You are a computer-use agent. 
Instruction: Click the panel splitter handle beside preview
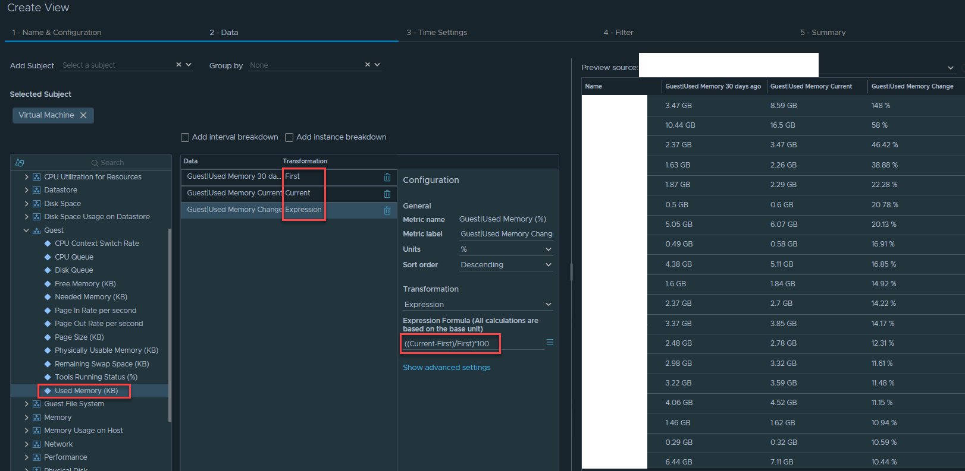tap(571, 272)
